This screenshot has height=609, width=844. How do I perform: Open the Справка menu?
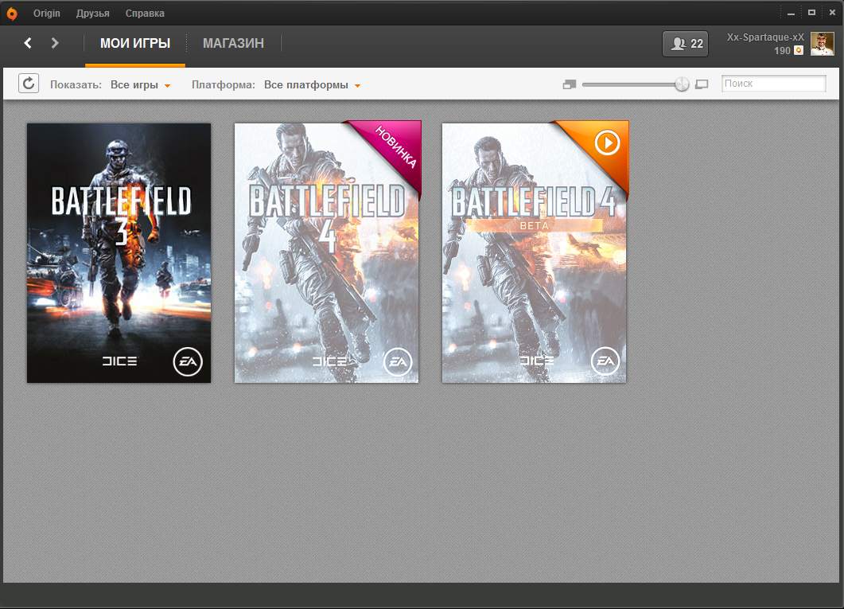click(x=145, y=14)
